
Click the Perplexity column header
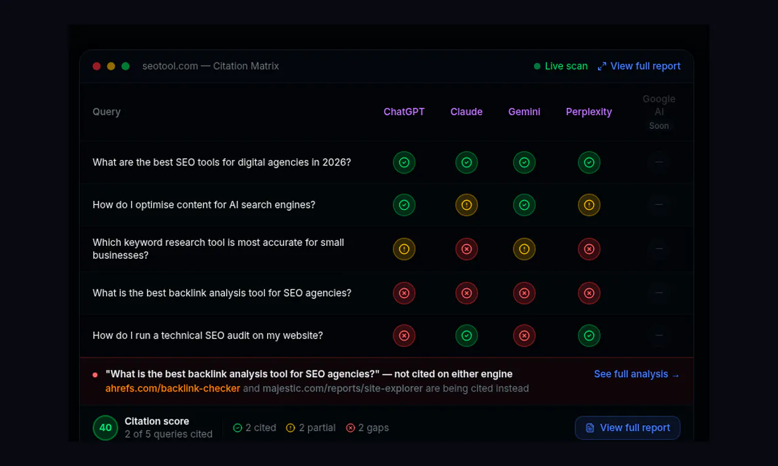589,112
